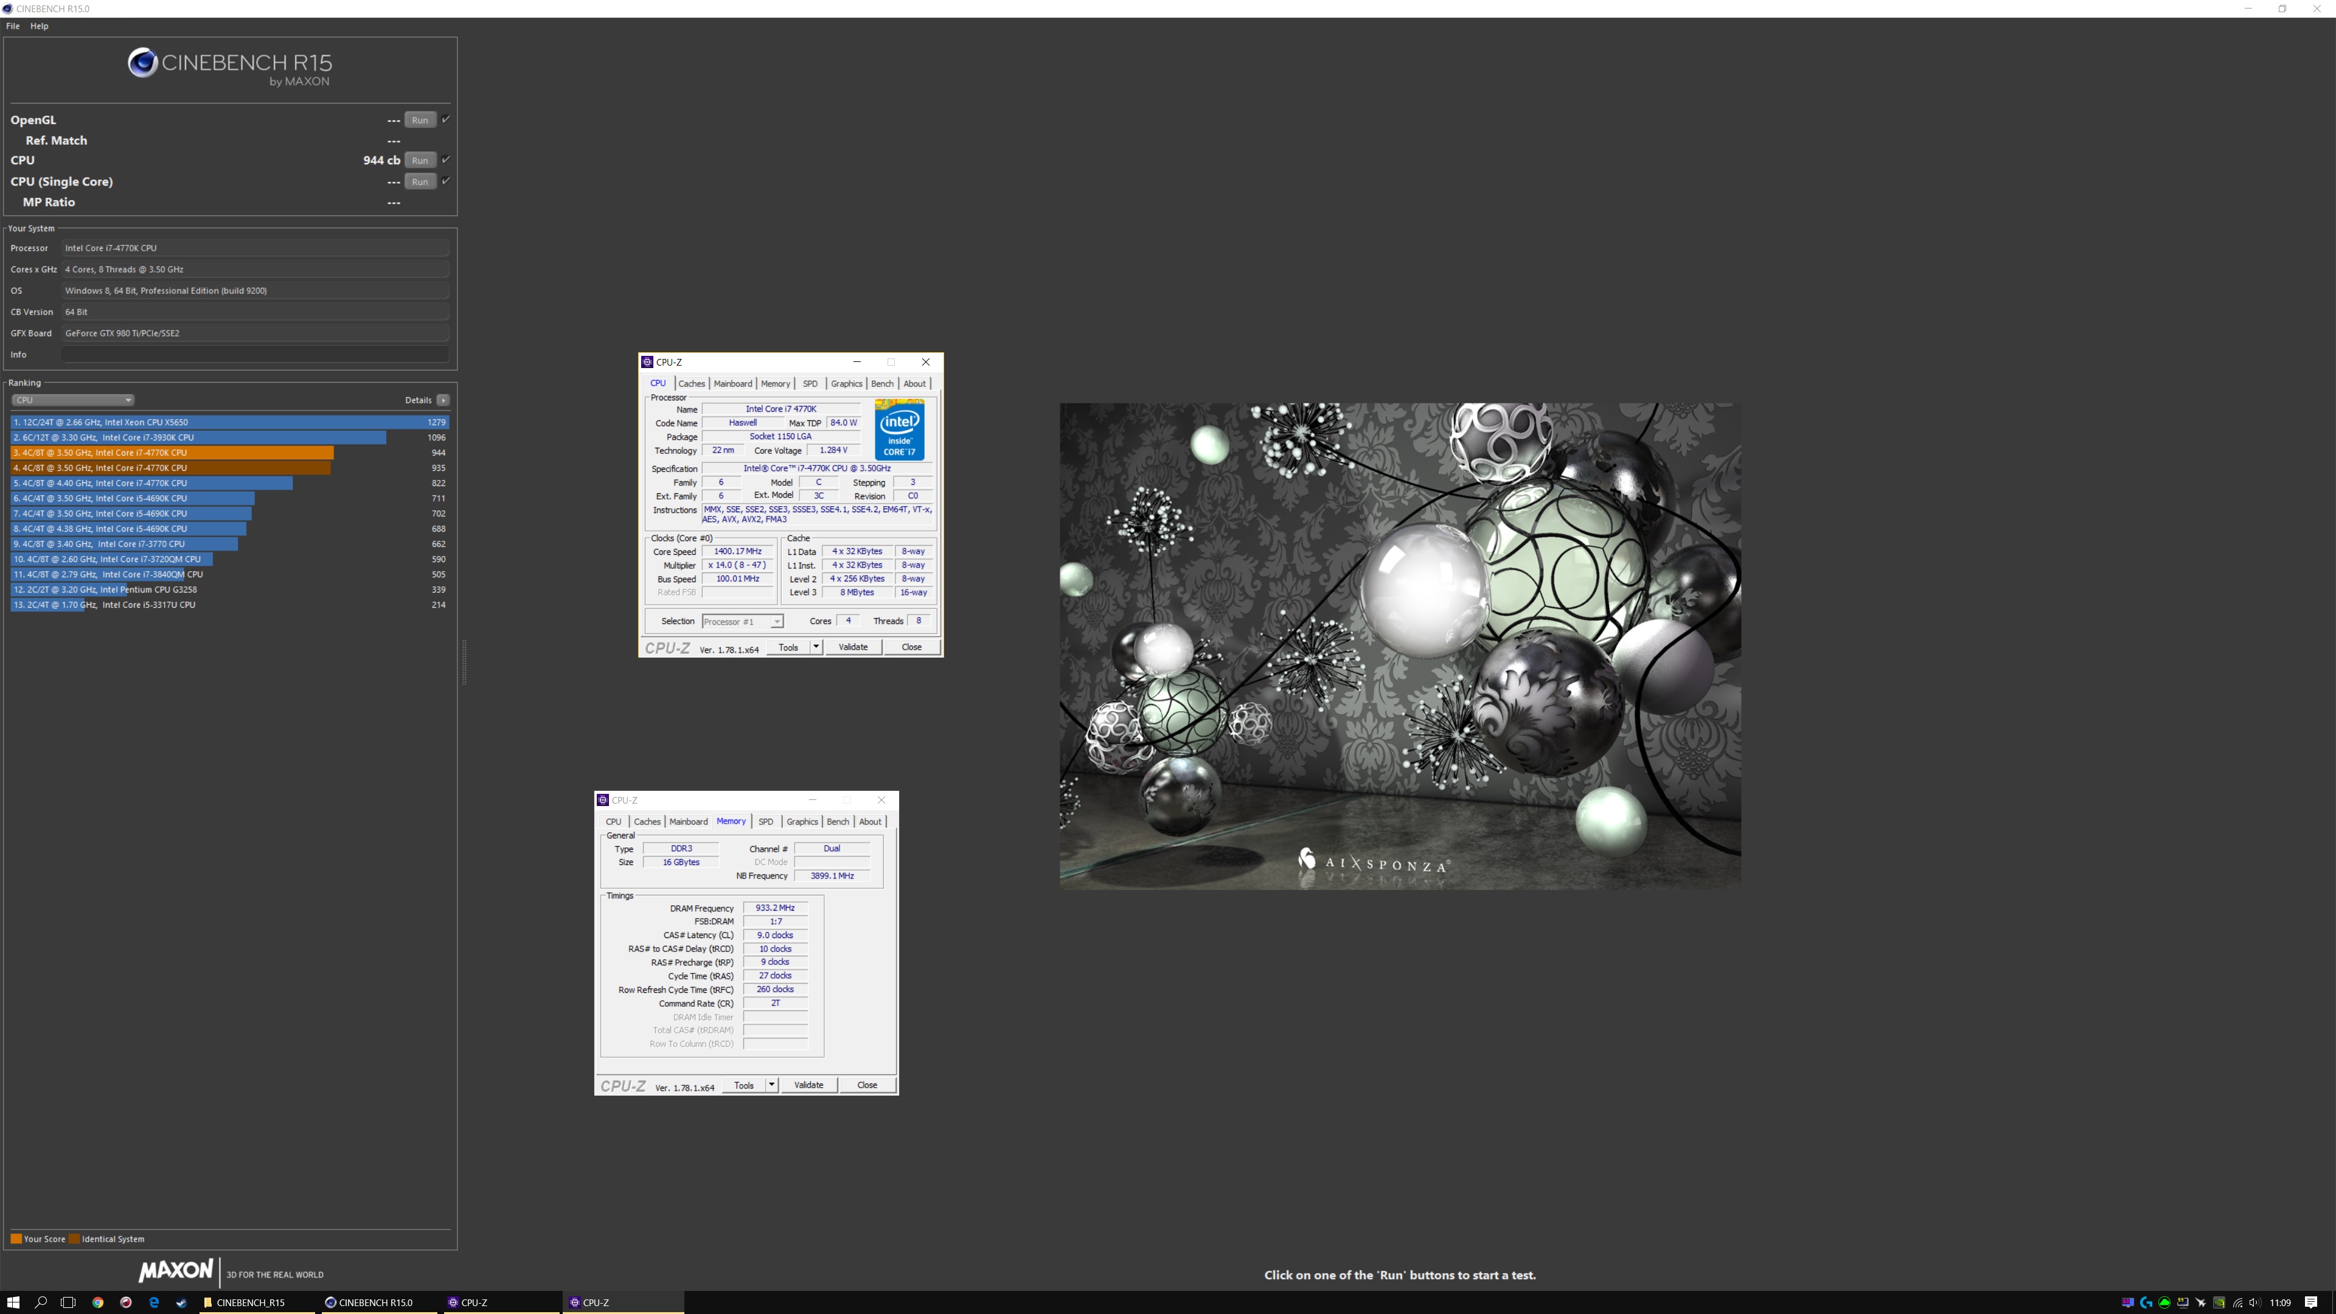Select the Xeon X5650 ranking bar

[229, 422]
